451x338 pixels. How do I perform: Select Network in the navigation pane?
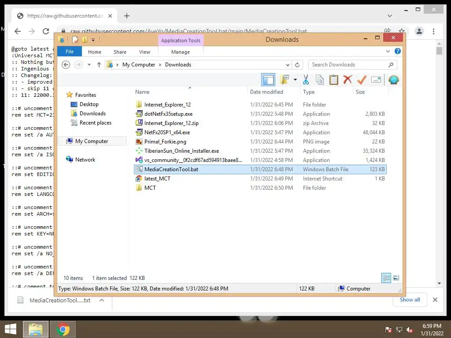tap(85, 159)
